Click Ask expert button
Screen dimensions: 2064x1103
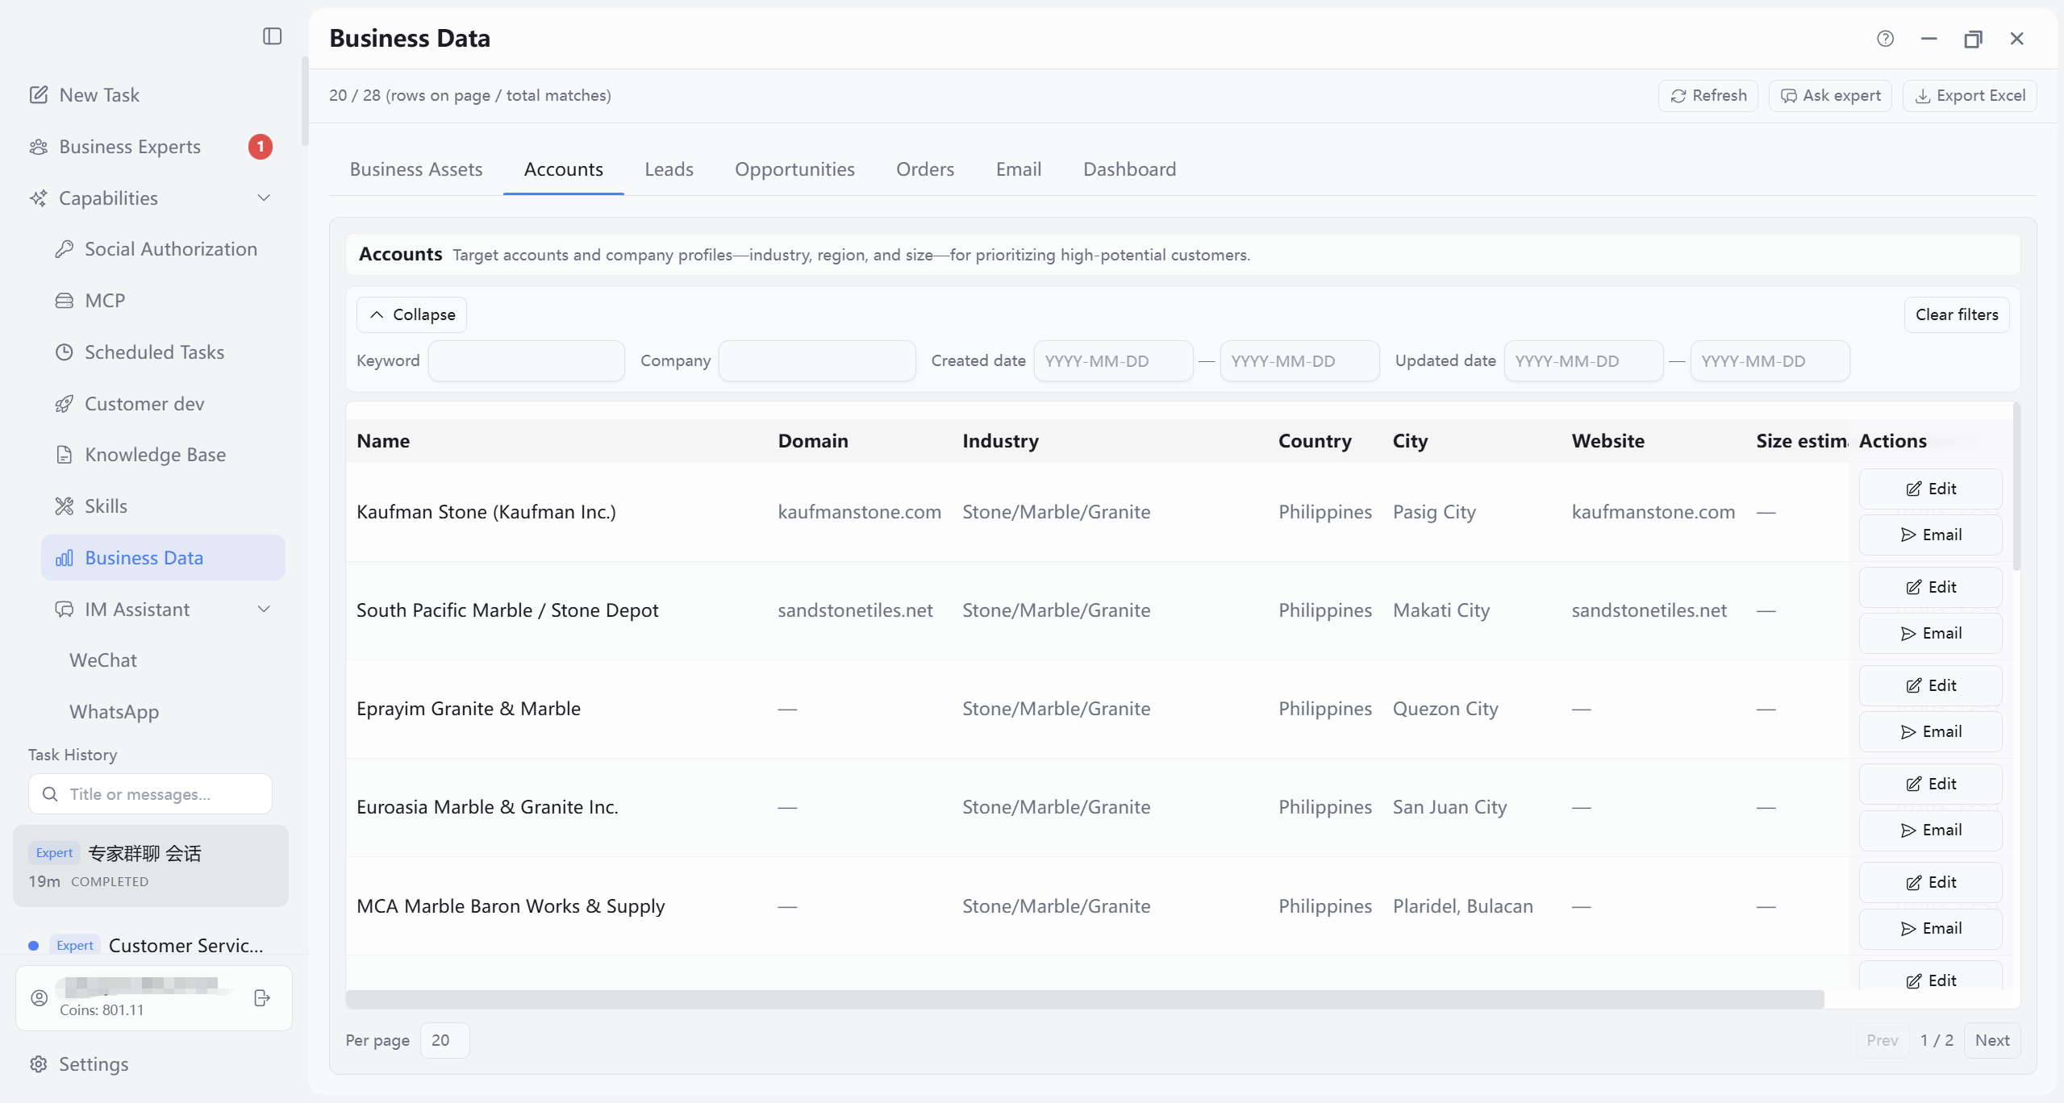coord(1830,96)
